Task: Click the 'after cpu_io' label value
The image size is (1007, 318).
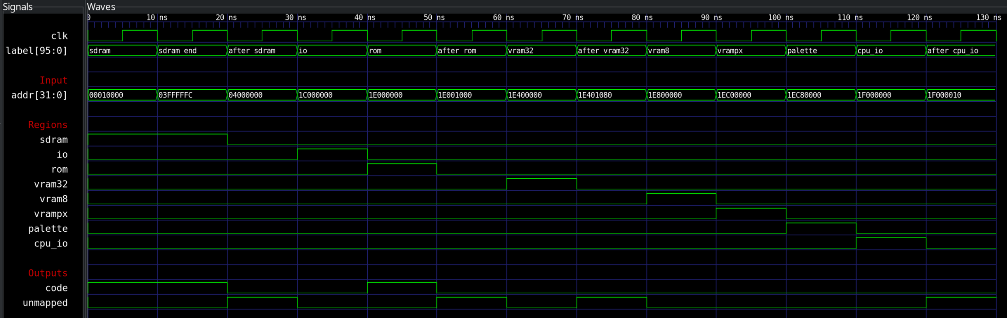Action: coord(953,51)
